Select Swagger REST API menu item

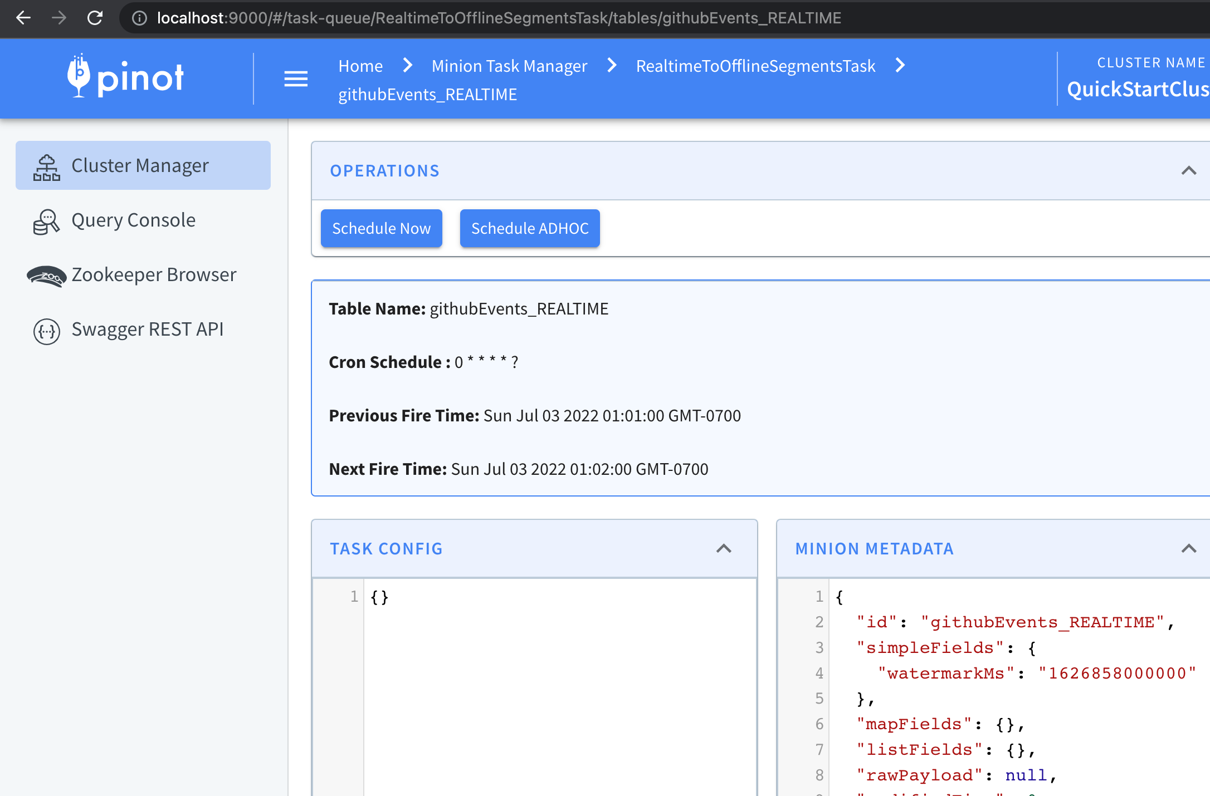147,330
